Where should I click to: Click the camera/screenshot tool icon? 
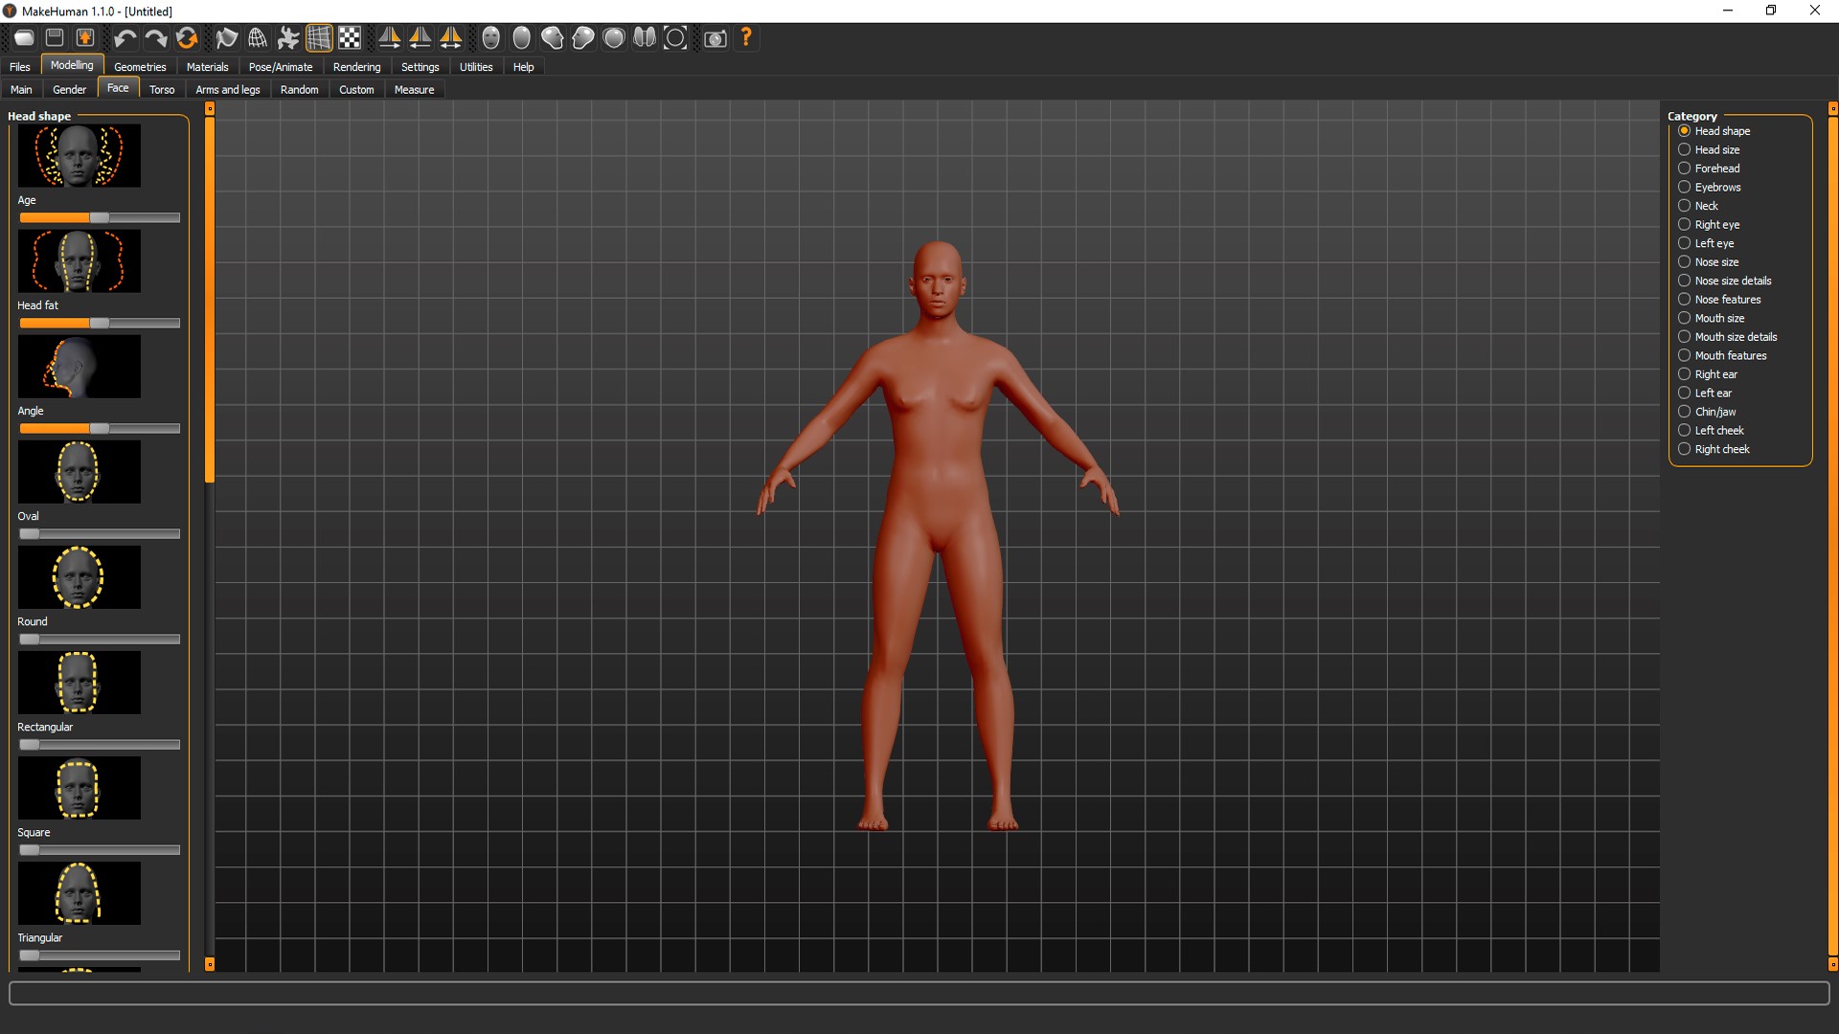click(715, 38)
